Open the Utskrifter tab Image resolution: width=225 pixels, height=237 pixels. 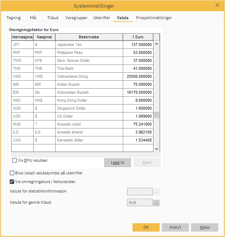101,18
